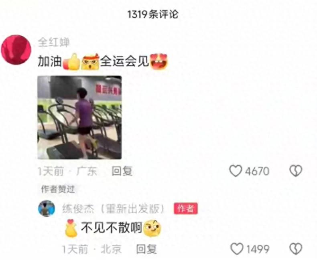
Task: Tap the finger-heart emoji in reply
Action: tap(71, 228)
